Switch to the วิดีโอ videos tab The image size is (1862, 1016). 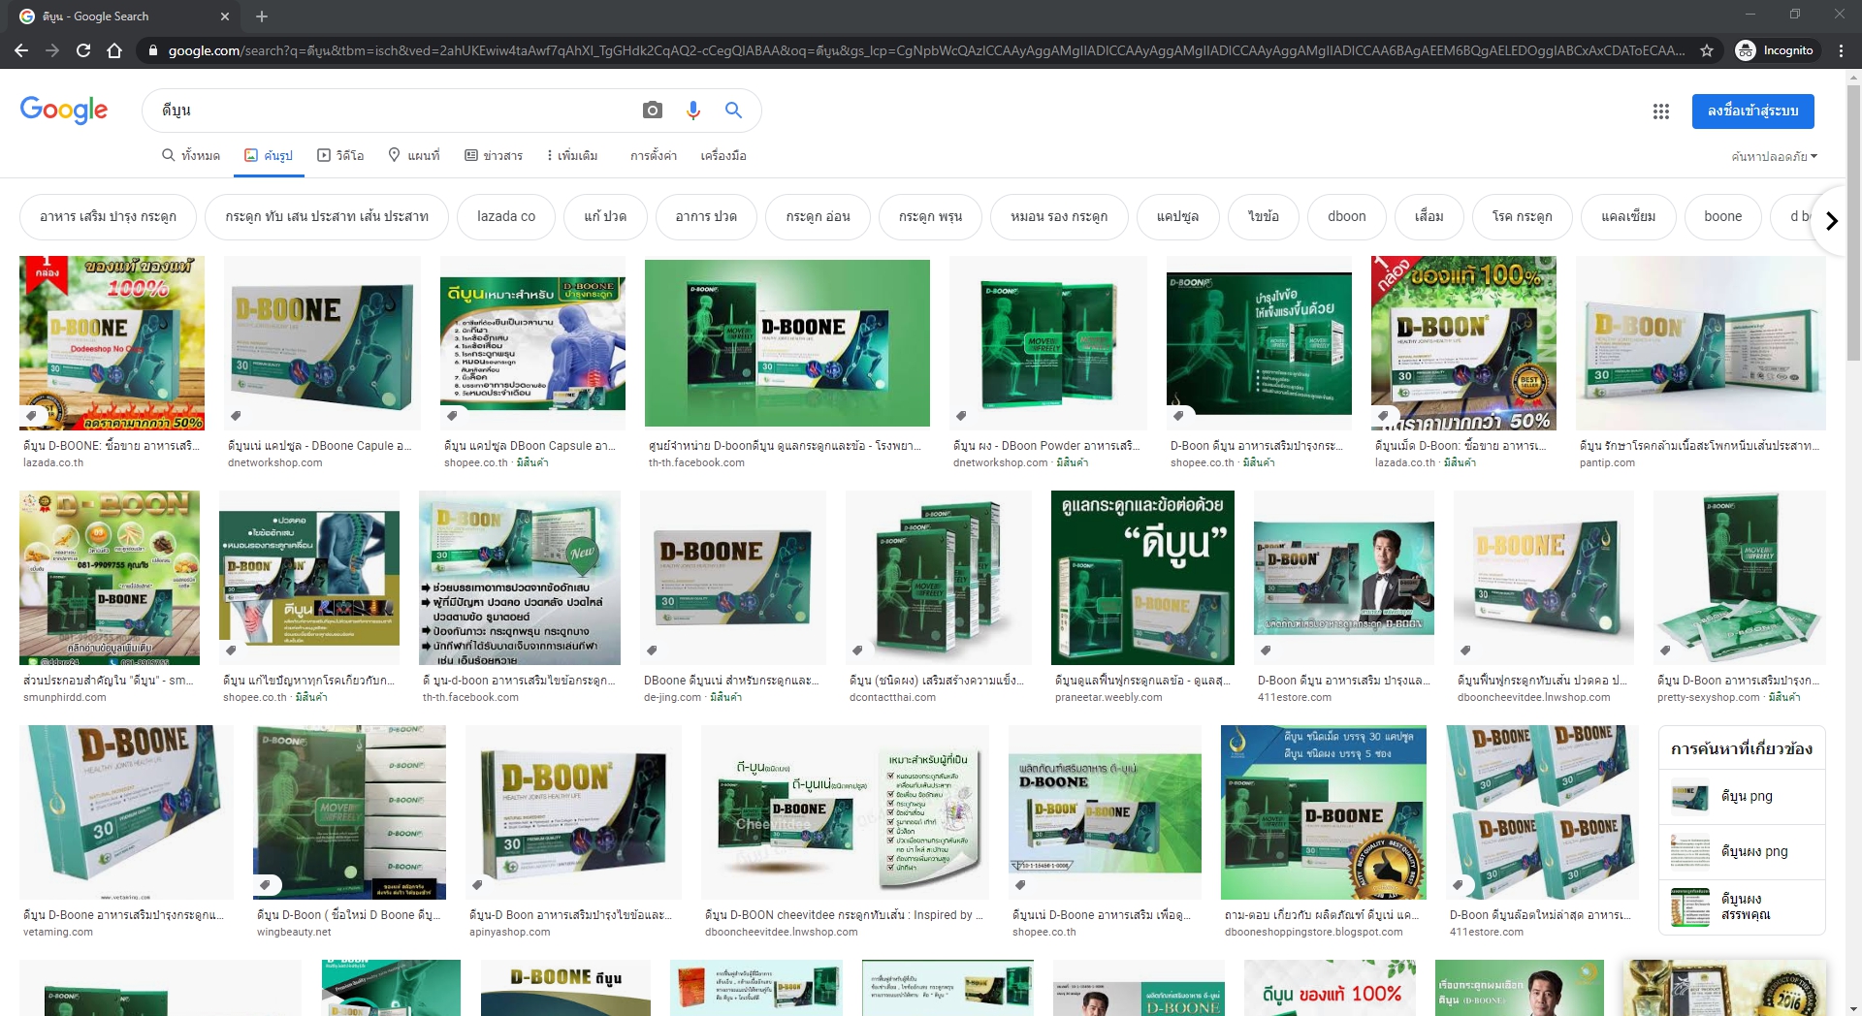pyautogui.click(x=340, y=155)
